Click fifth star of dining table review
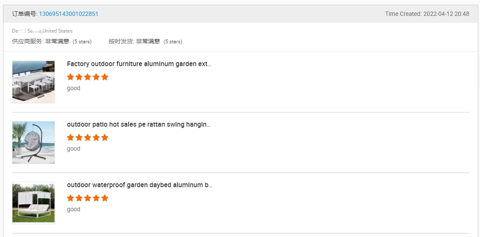Image resolution: width=480 pixels, height=237 pixels. tap(105, 77)
